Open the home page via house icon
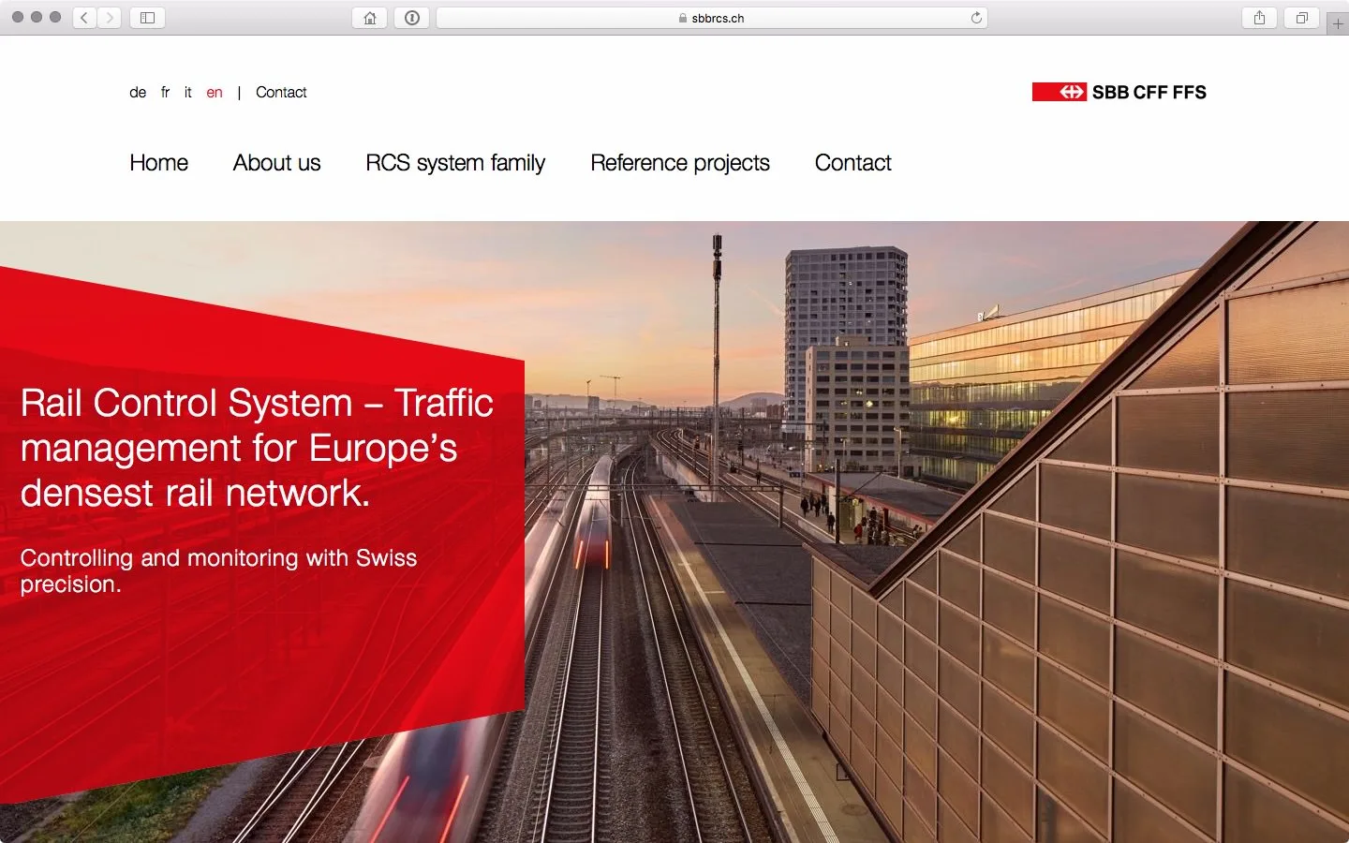The height and width of the screenshot is (843, 1349). pyautogui.click(x=370, y=18)
